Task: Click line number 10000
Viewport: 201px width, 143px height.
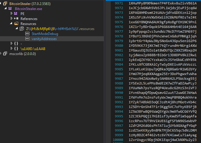Action: coord(118,140)
